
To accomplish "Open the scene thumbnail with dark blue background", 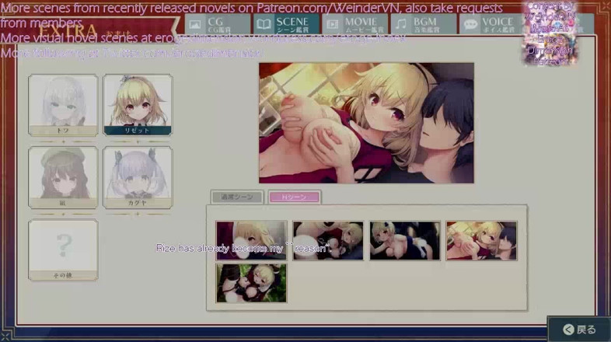I will coord(405,241).
